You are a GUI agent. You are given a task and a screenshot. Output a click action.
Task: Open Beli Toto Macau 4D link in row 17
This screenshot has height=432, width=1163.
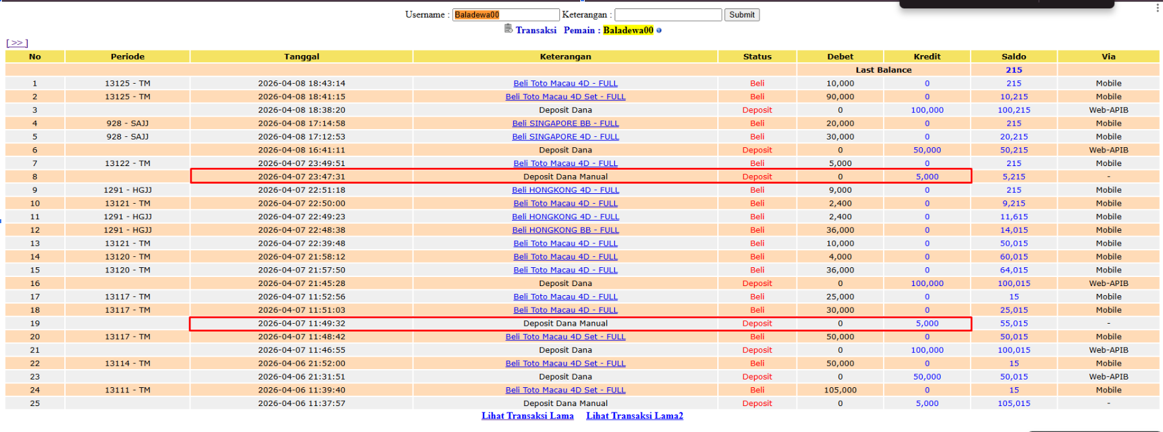pyautogui.click(x=565, y=296)
